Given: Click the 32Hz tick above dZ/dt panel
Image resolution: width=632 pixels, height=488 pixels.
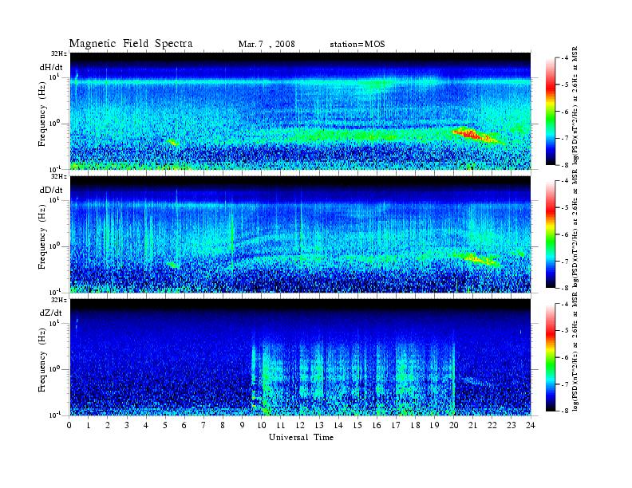Looking at the screenshot, I should pyautogui.click(x=59, y=300).
